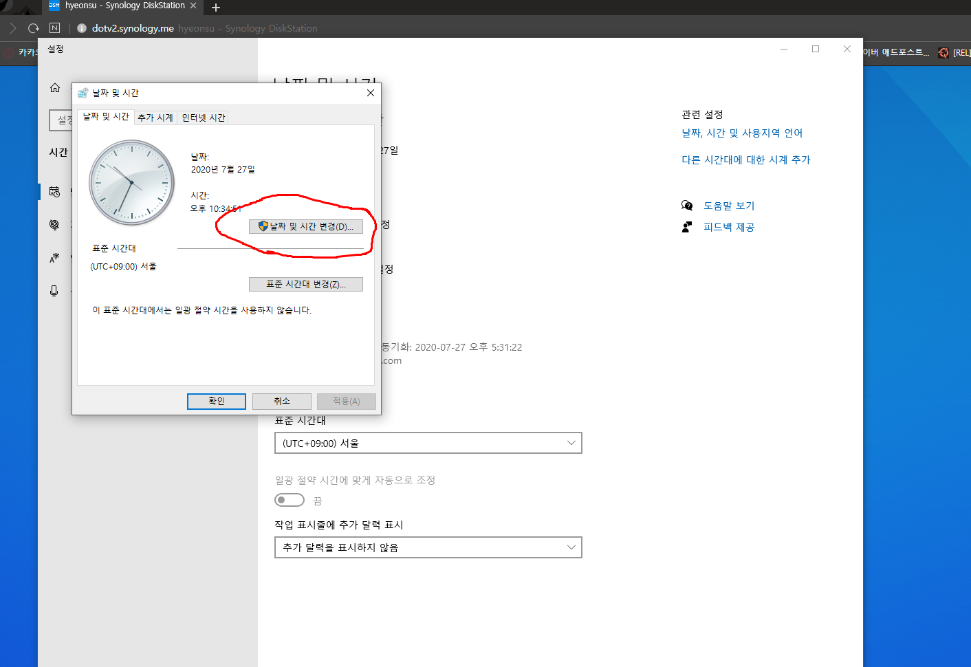Open a new browser tab
The width and height of the screenshot is (971, 667).
pyautogui.click(x=216, y=8)
